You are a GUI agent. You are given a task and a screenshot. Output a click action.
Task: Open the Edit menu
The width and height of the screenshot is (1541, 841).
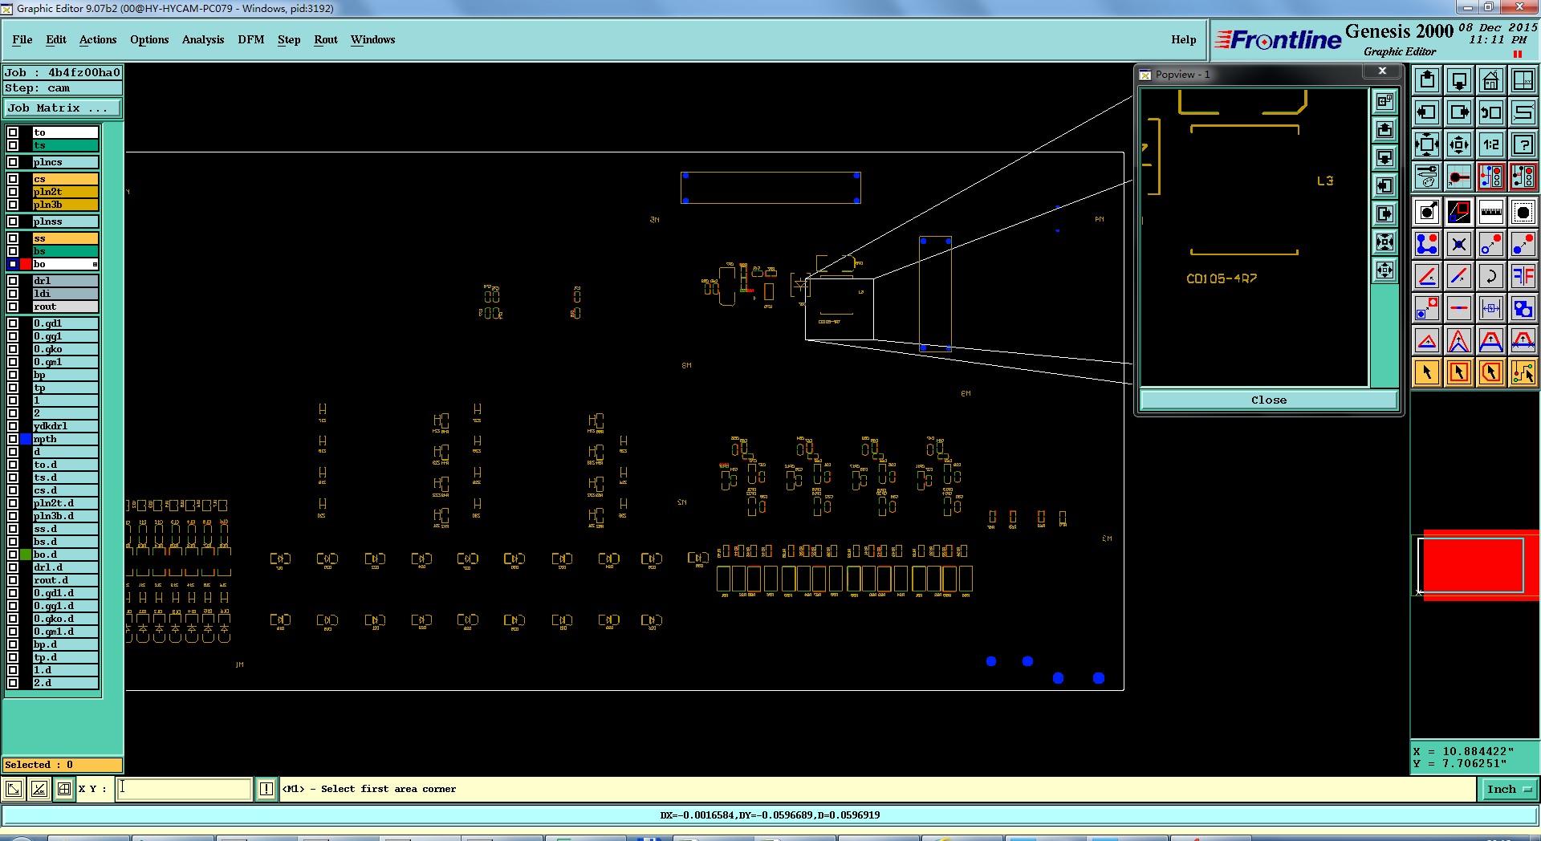56,39
